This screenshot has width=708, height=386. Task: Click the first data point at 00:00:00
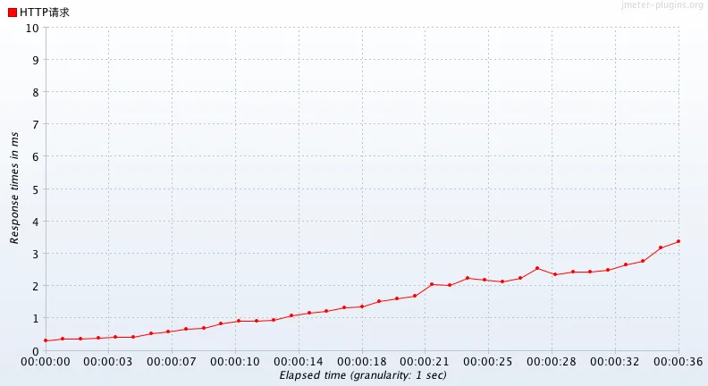click(x=46, y=340)
